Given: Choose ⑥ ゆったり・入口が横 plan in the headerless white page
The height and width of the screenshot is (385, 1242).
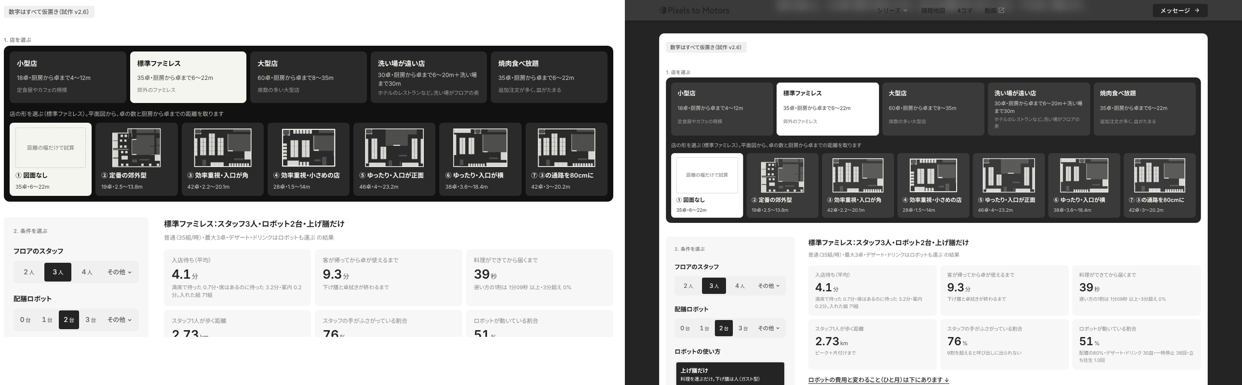Looking at the screenshot, I should (480, 159).
